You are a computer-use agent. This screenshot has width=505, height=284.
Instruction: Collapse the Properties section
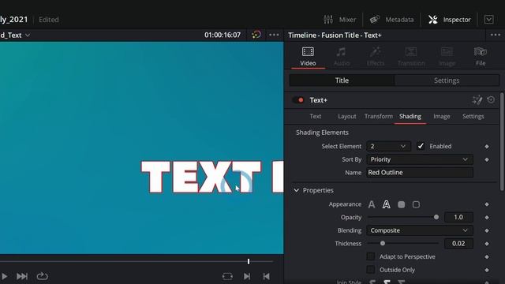[297, 190]
